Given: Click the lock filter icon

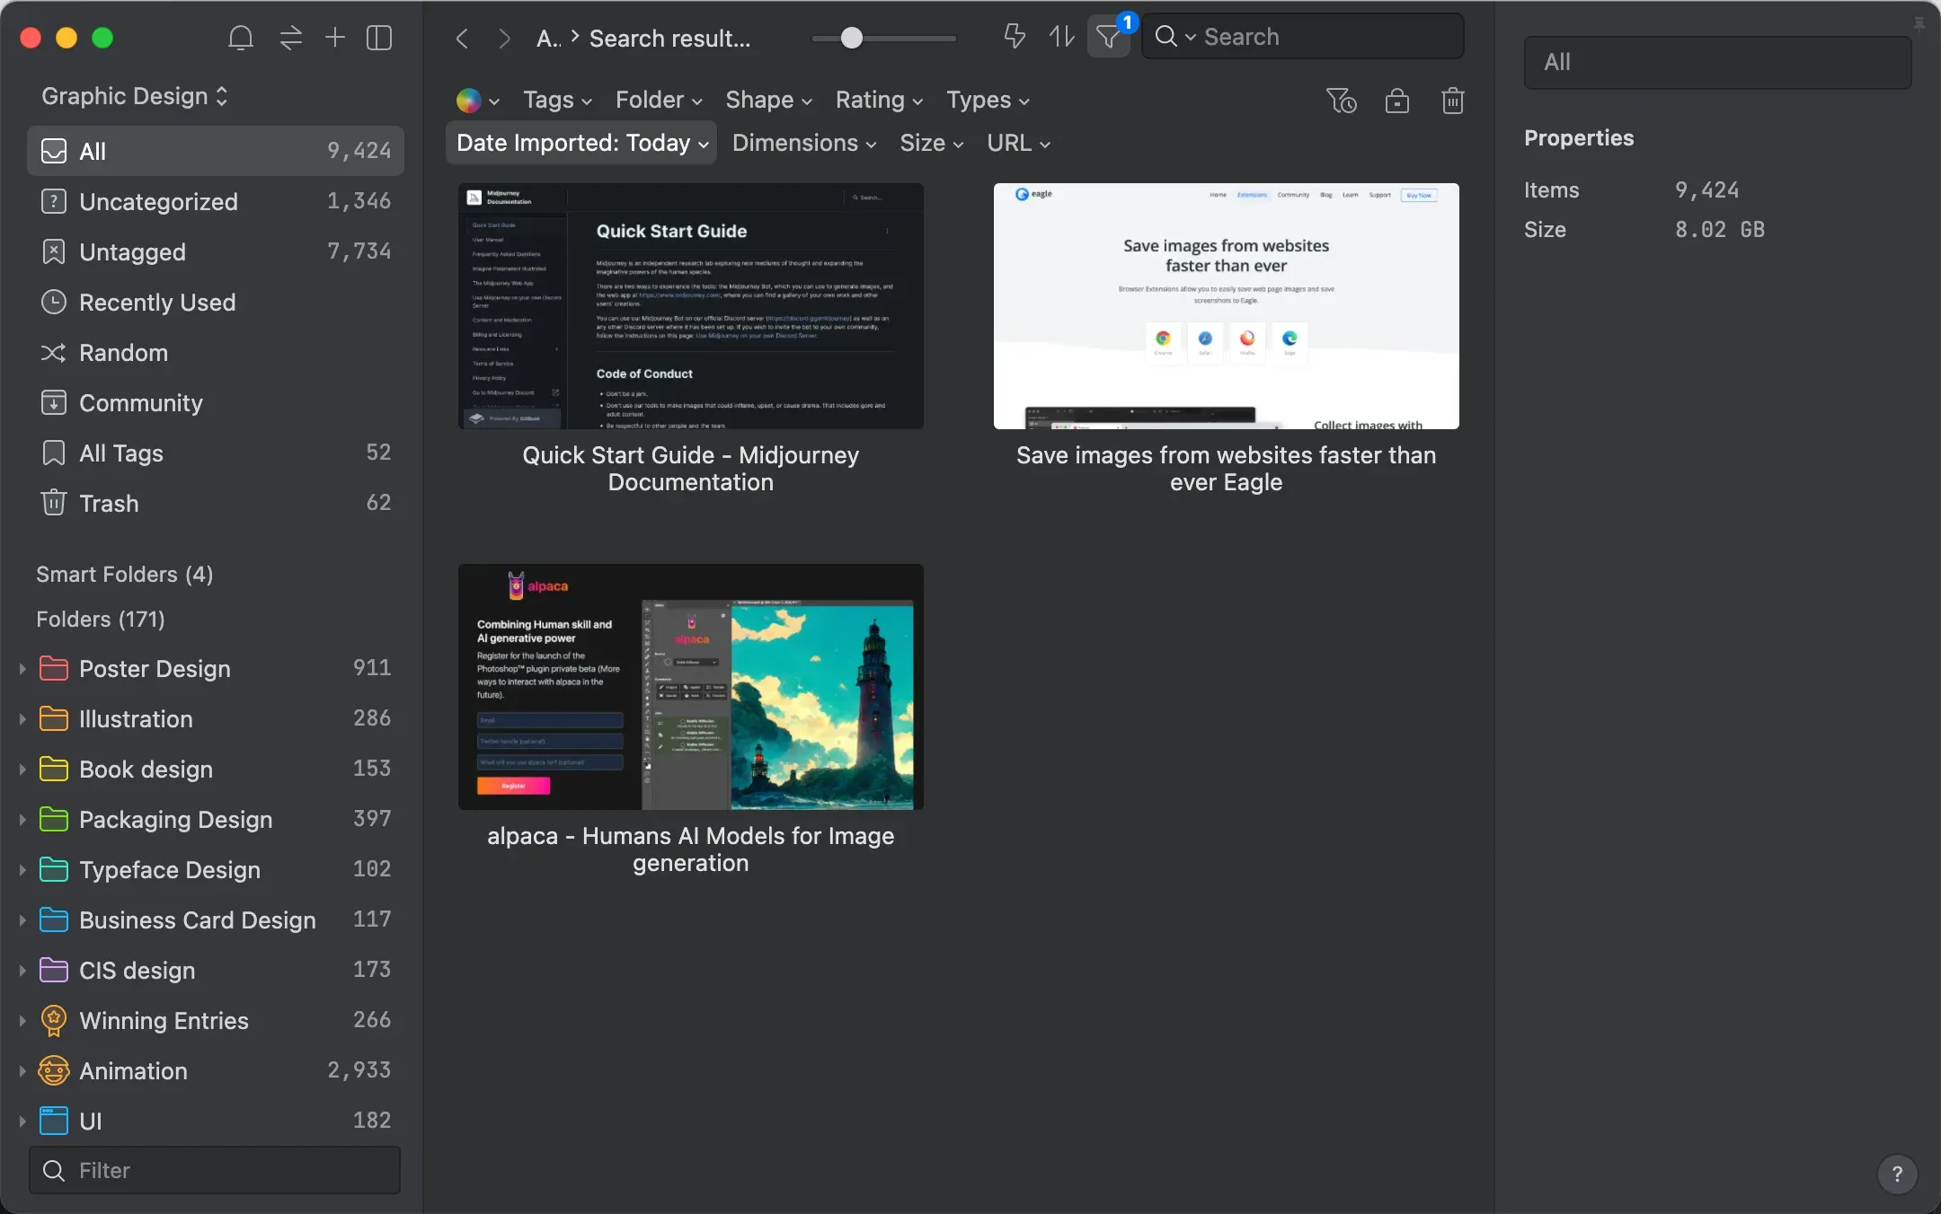Looking at the screenshot, I should click(1397, 101).
